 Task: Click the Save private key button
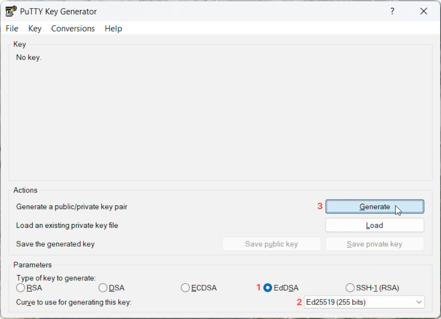point(375,244)
